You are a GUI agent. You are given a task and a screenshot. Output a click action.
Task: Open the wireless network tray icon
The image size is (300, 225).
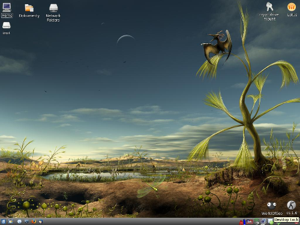(257, 221)
